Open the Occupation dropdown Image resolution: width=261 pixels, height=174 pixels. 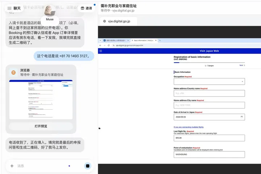point(209,81)
